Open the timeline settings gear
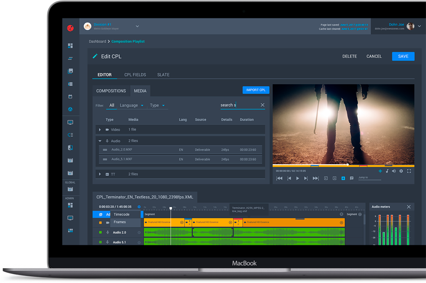 139,207
